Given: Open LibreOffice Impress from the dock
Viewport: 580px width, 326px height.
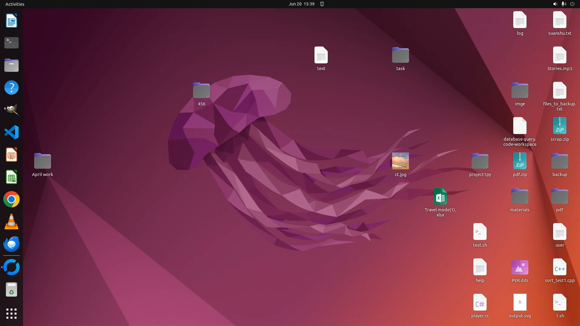Looking at the screenshot, I should pyautogui.click(x=11, y=155).
